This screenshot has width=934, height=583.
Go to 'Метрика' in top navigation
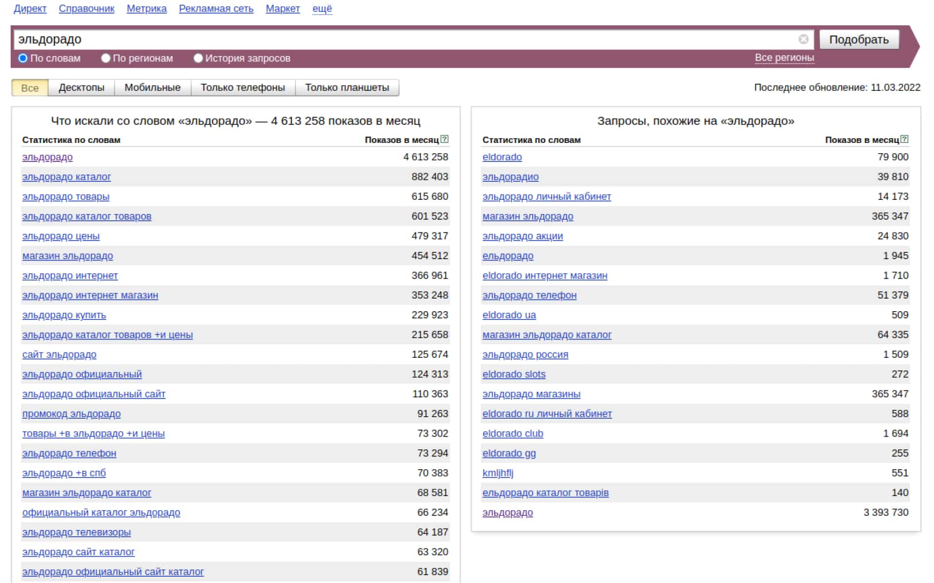click(146, 9)
